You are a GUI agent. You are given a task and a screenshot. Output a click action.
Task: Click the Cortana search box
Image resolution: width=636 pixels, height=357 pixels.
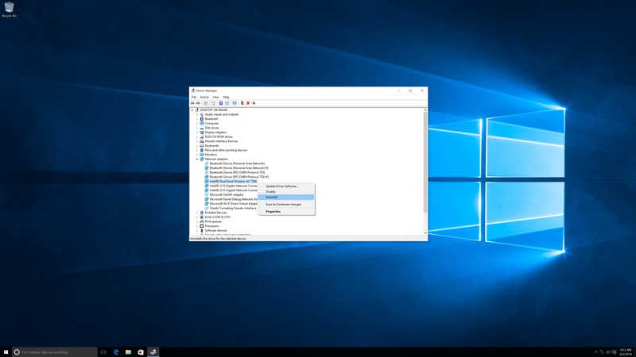click(x=54, y=351)
